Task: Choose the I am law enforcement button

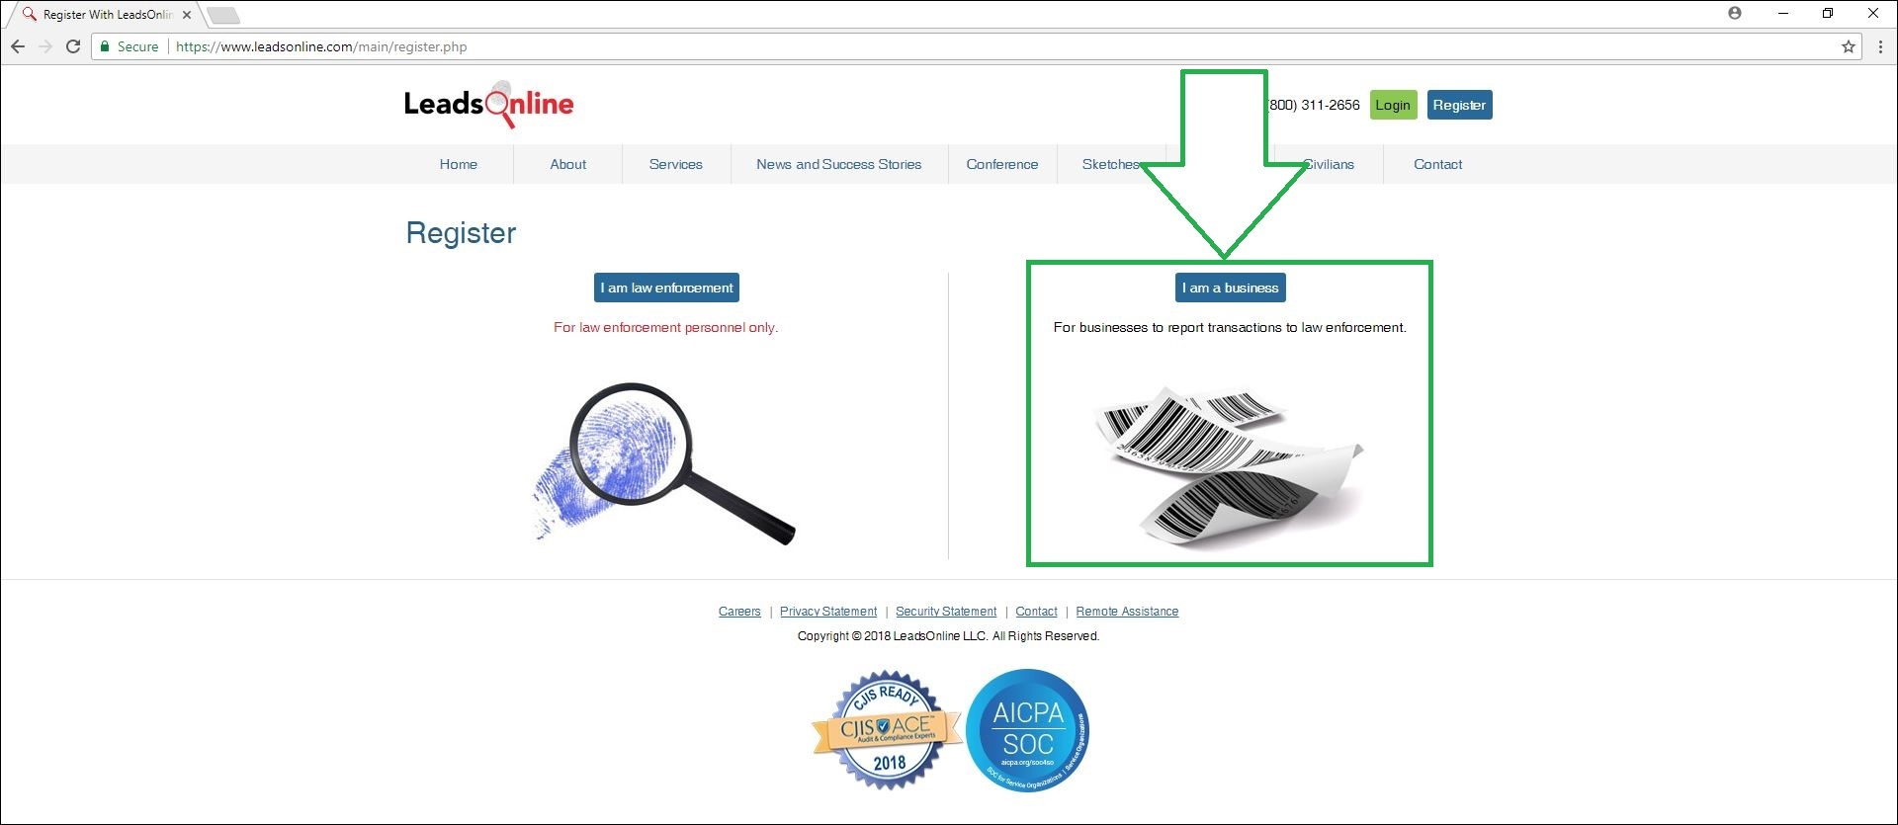Action: (666, 288)
